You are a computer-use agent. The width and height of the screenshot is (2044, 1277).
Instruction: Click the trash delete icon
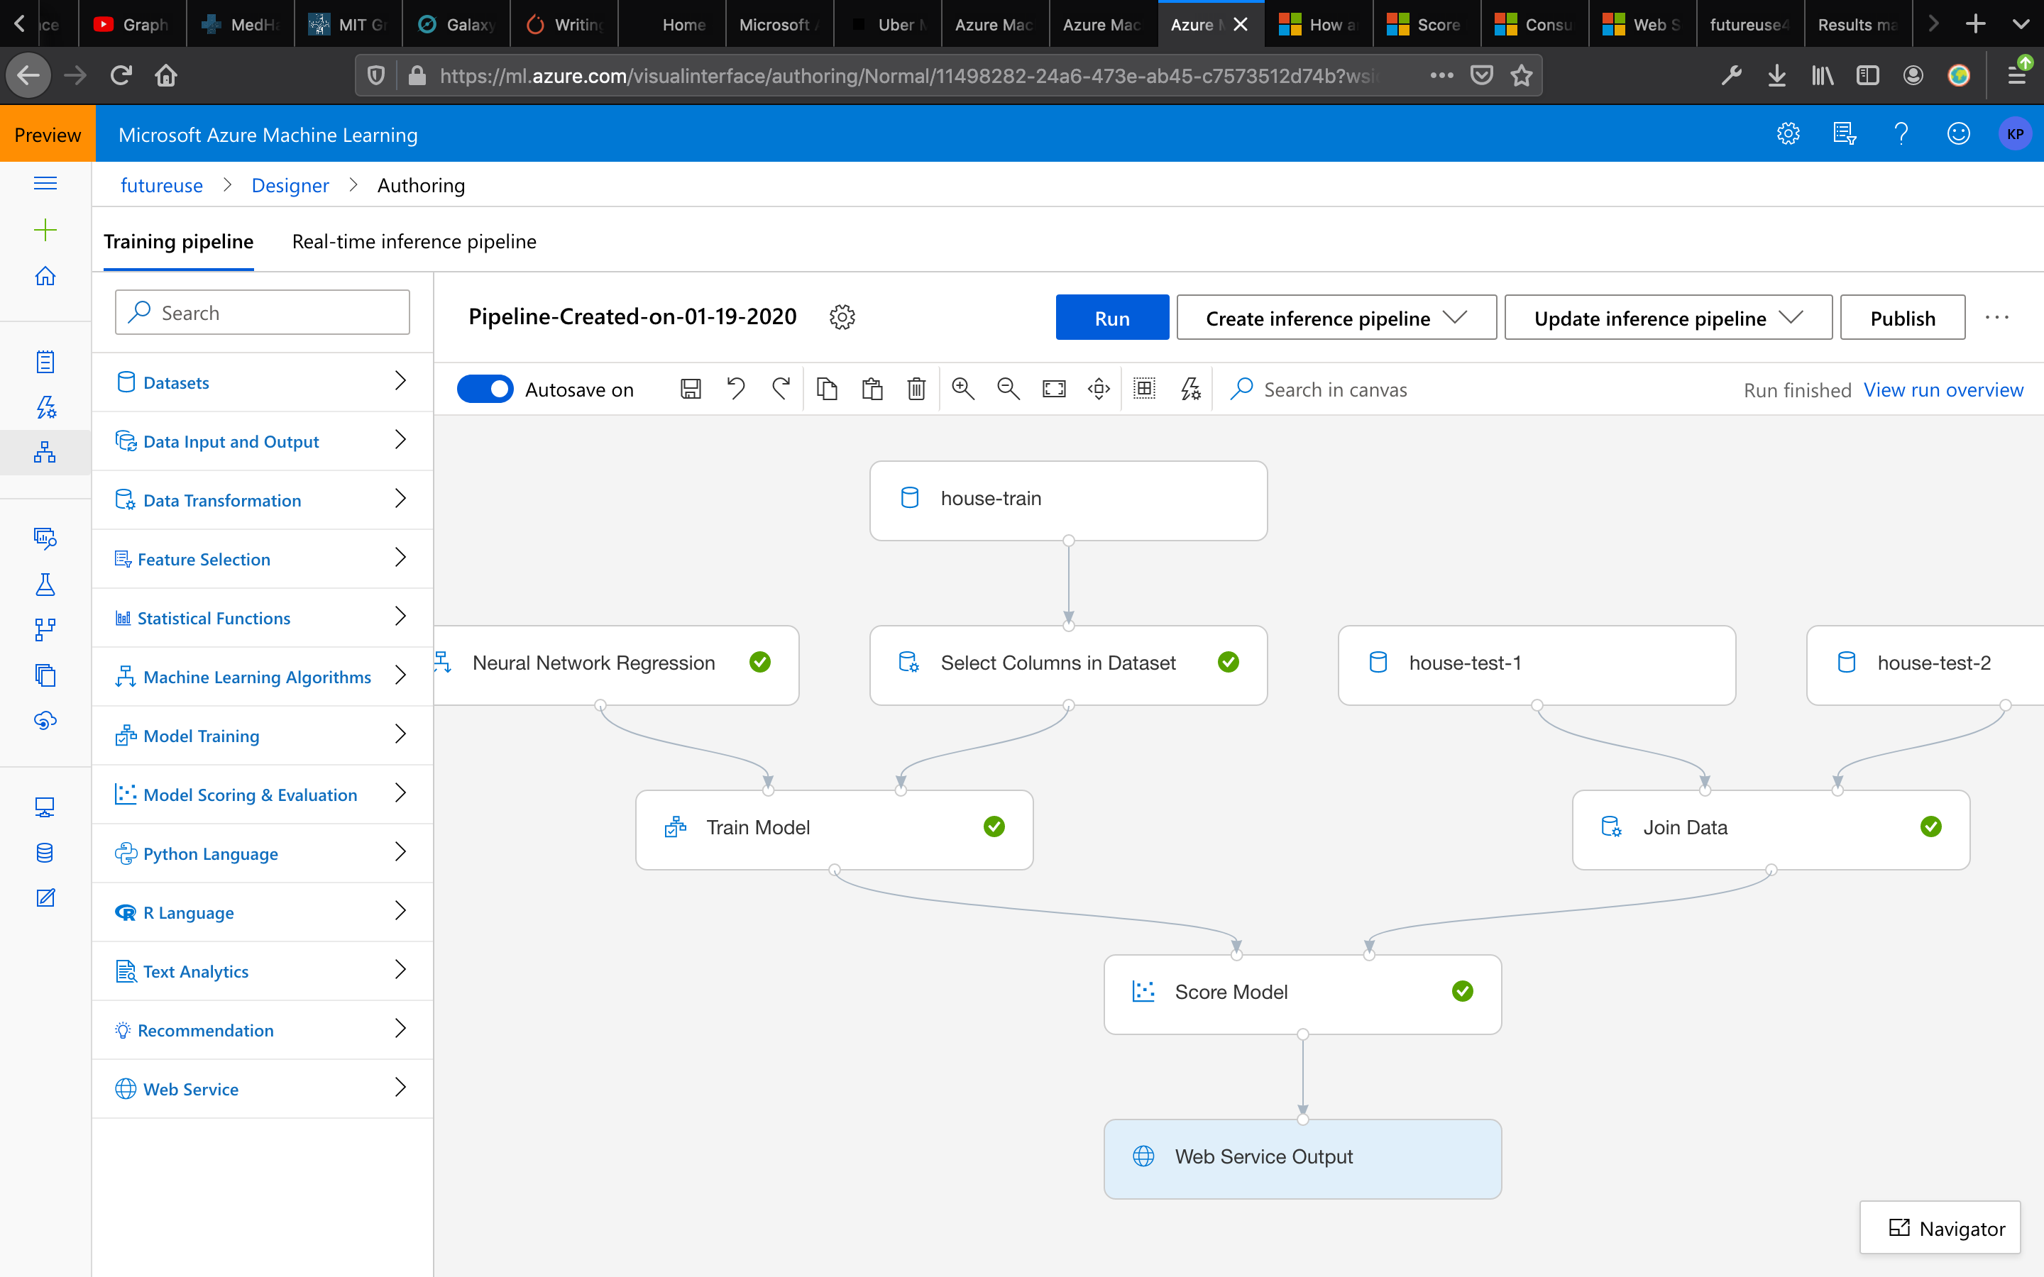pyautogui.click(x=916, y=389)
